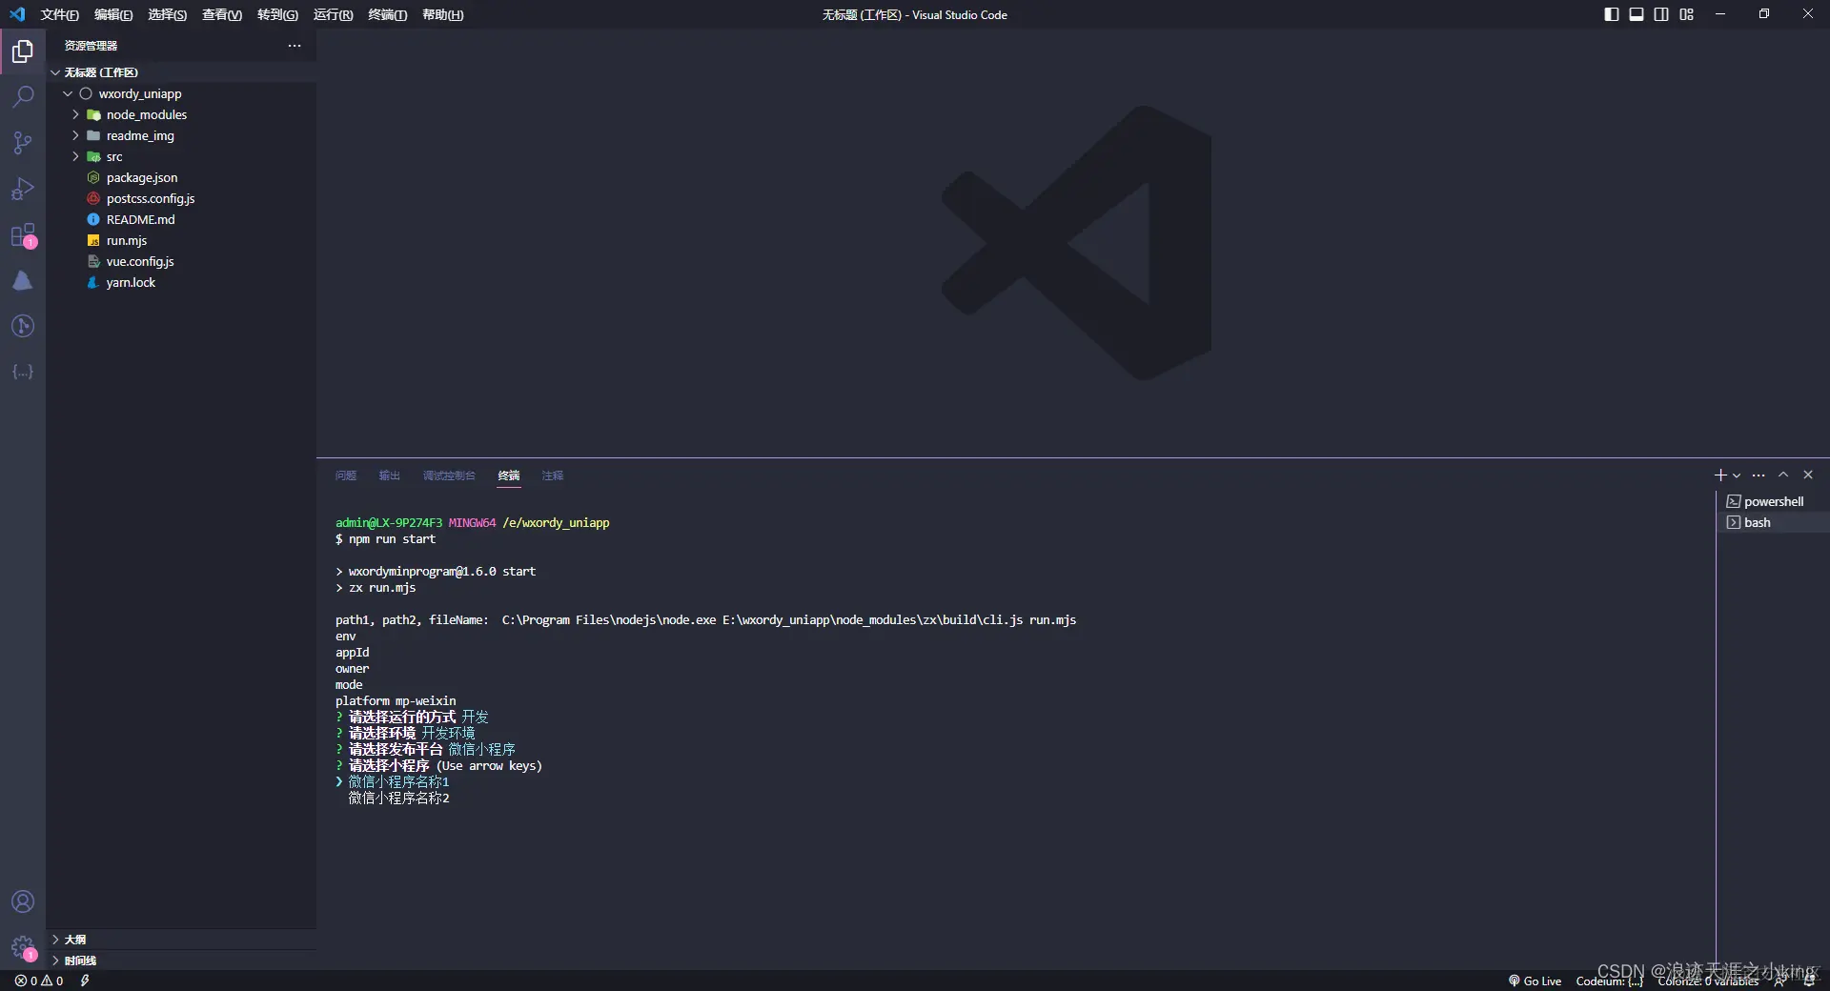
Task: Expand the Timeline (时间线) section
Action: coord(181,961)
